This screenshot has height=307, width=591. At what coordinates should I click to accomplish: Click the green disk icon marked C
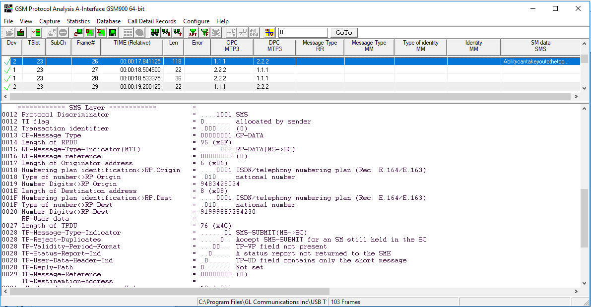[x=78, y=33]
